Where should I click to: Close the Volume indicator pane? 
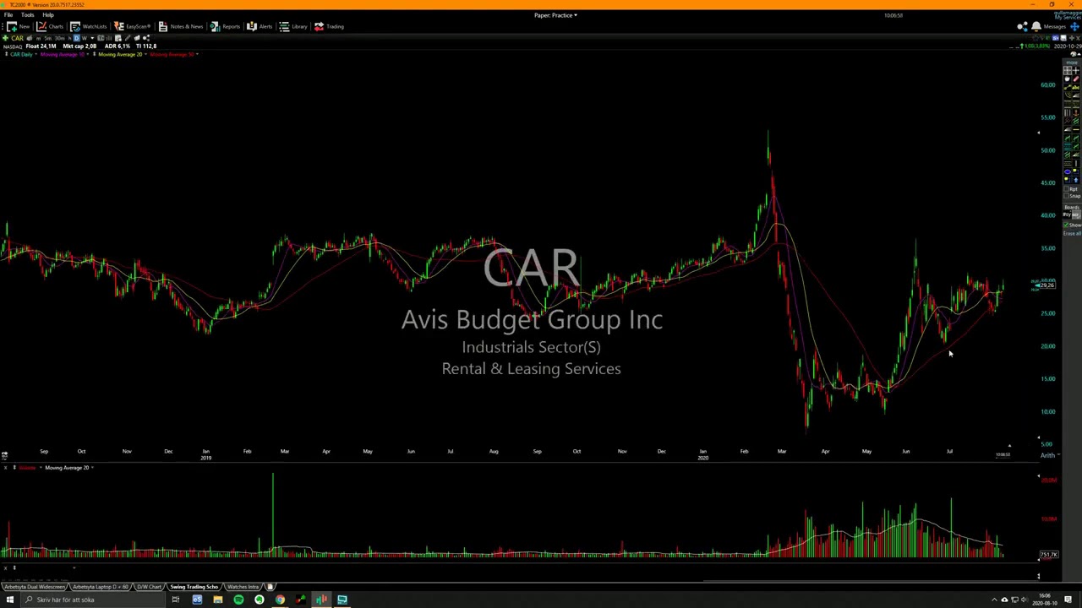click(5, 468)
